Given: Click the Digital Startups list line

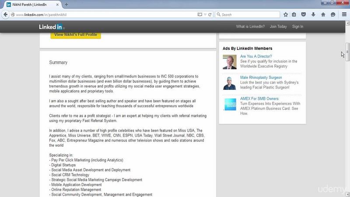Looking at the screenshot, I should pyautogui.click(x=62, y=165).
